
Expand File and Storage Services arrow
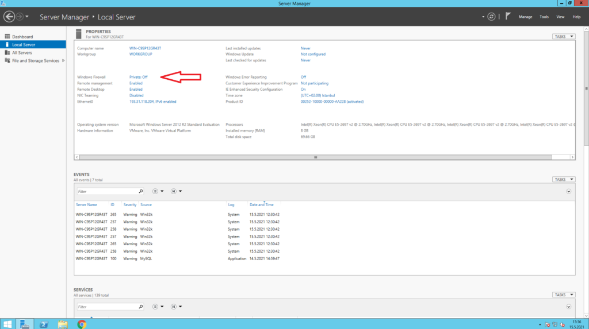(63, 60)
